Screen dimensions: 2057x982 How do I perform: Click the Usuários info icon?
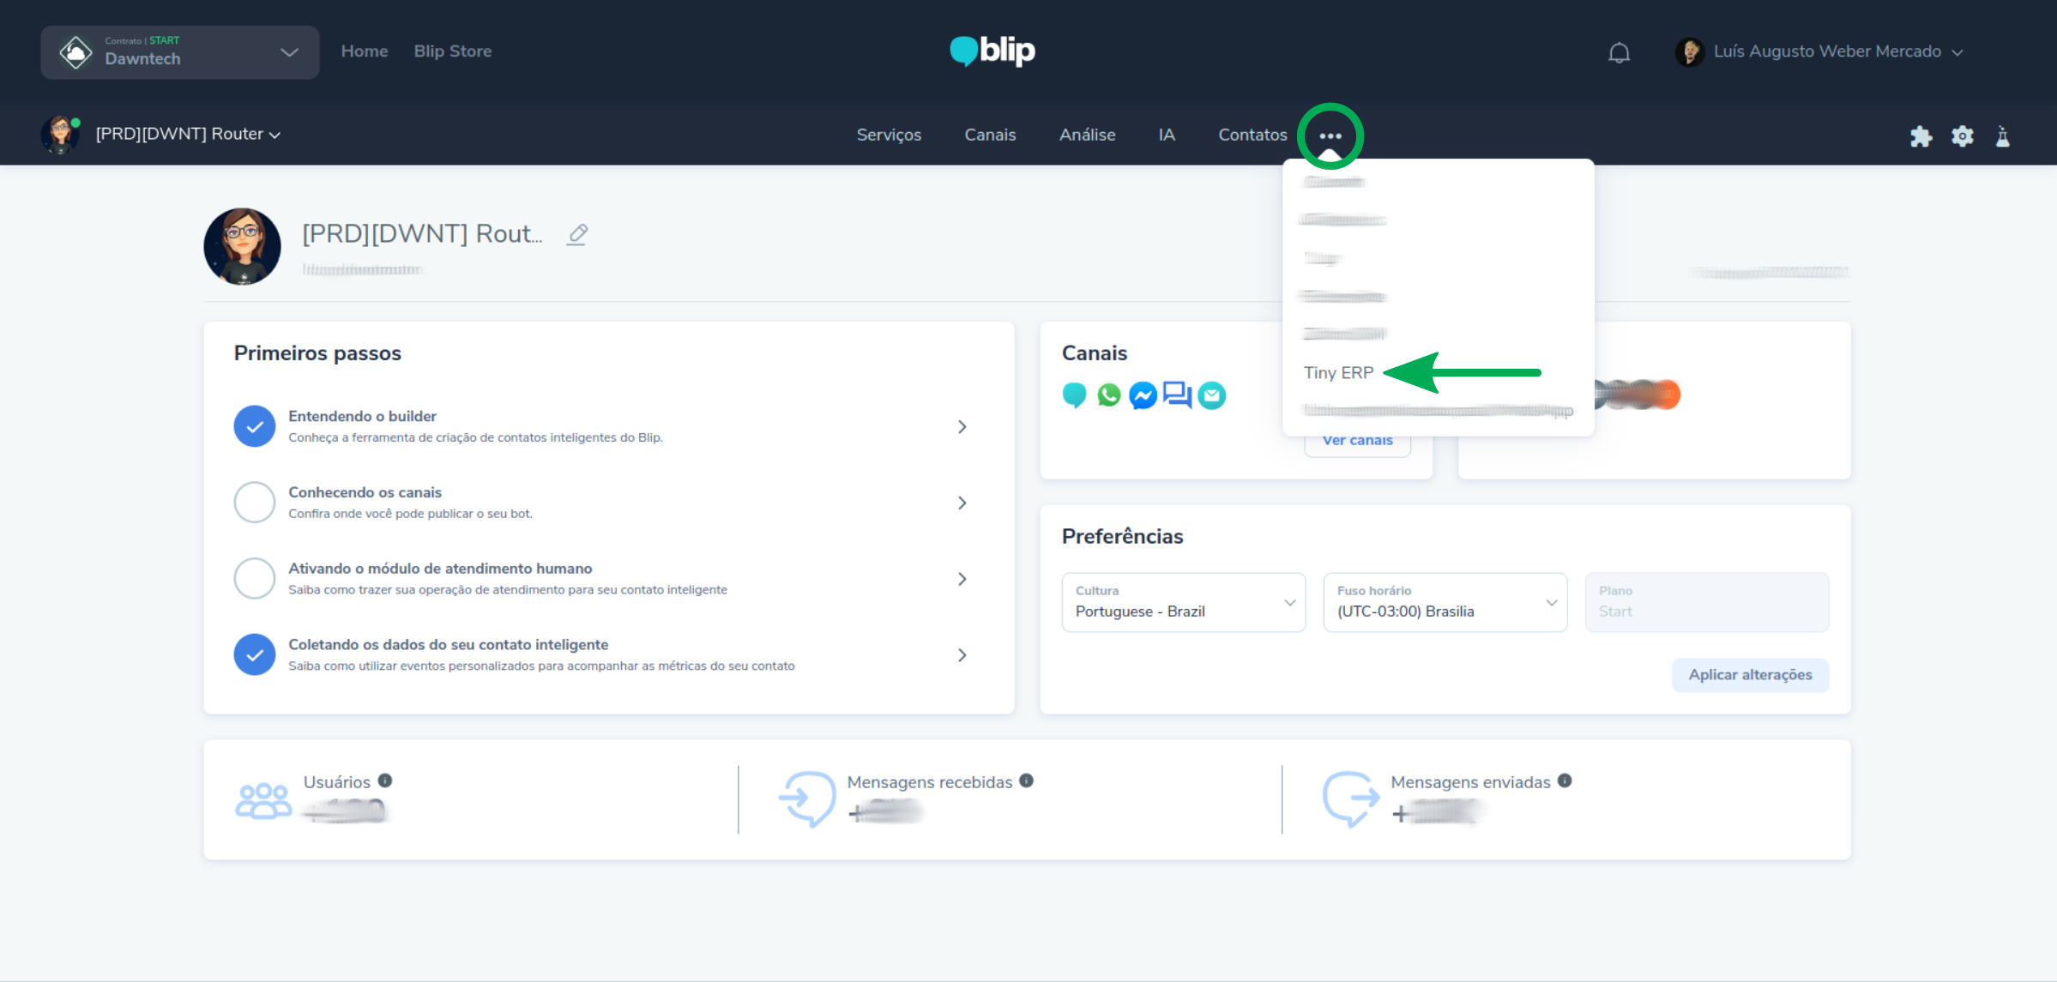[385, 780]
